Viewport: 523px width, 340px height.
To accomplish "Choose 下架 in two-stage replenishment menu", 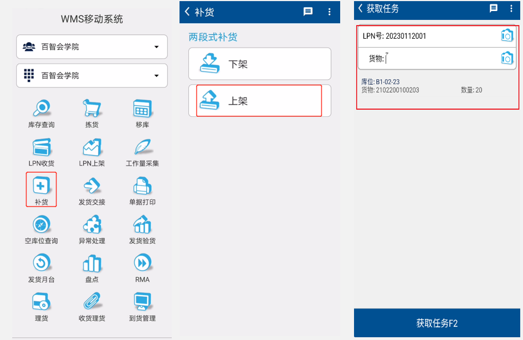I will coord(259,64).
